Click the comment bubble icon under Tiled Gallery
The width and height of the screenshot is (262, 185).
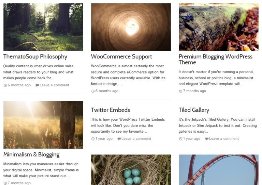(x=207, y=139)
